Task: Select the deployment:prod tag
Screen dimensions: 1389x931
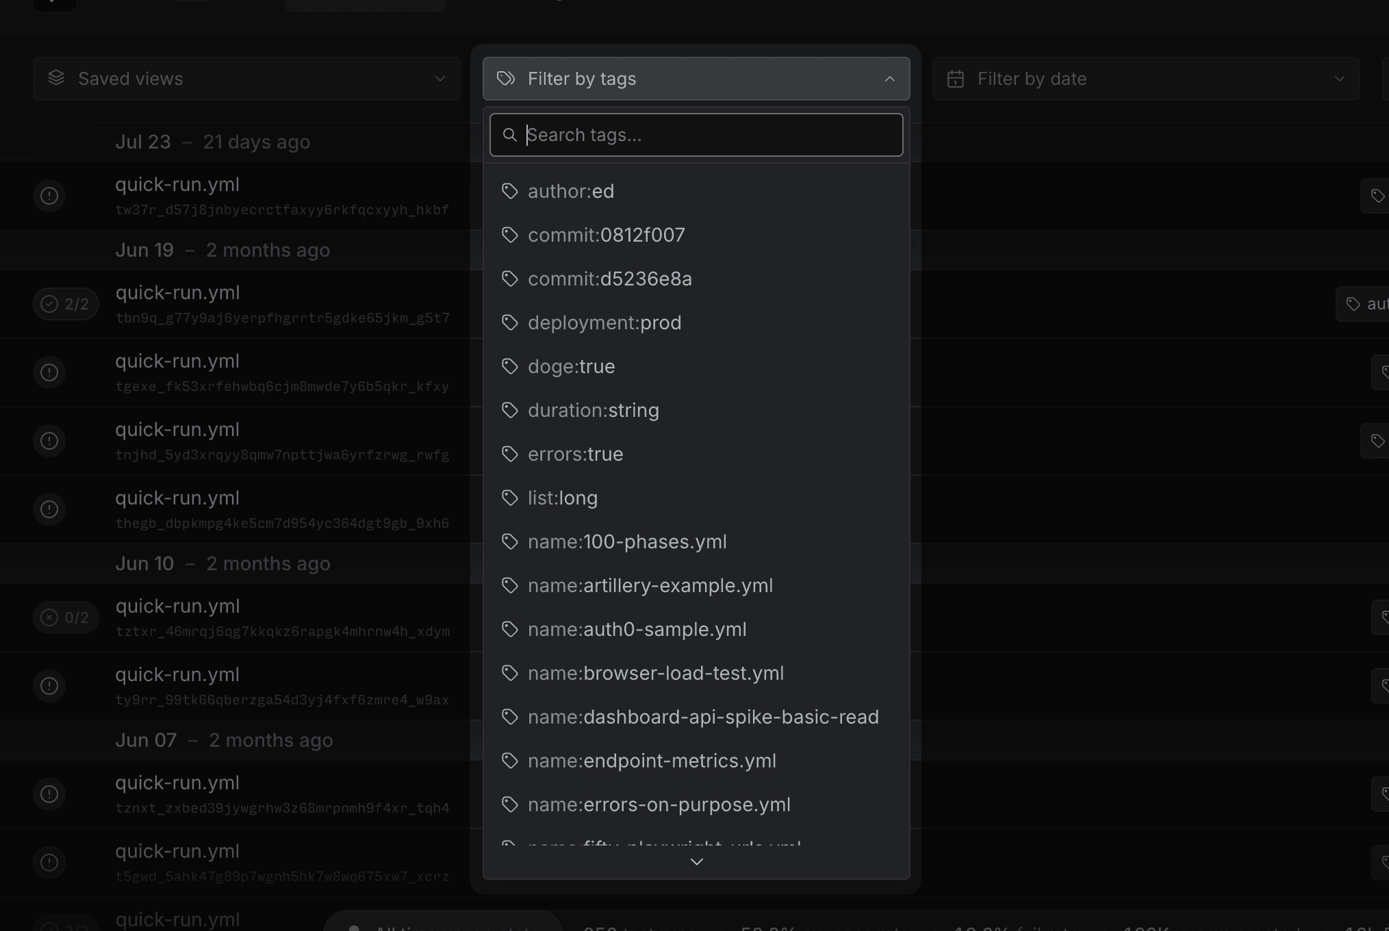Action: (x=696, y=322)
